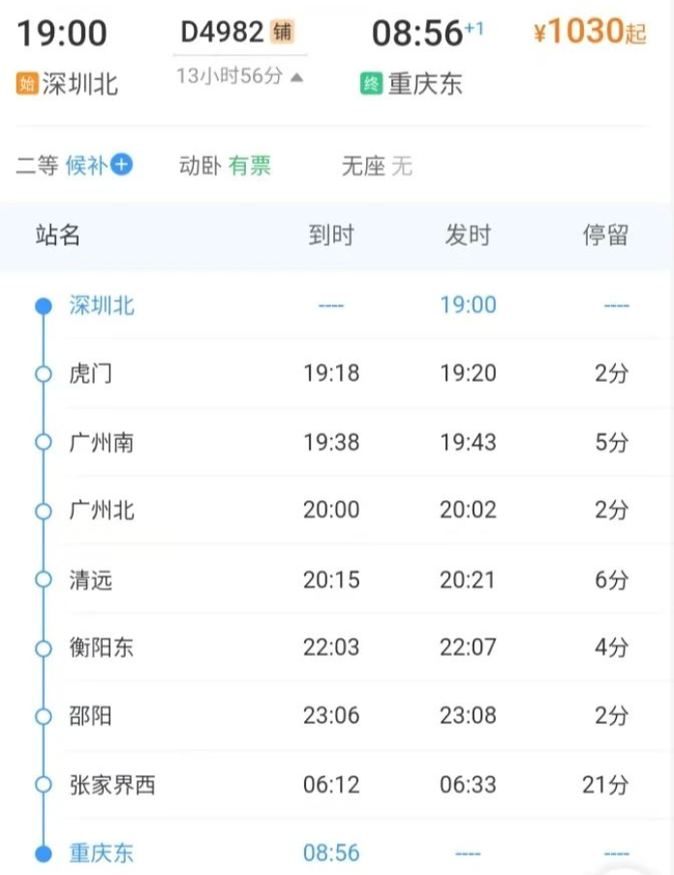The height and width of the screenshot is (875, 674).
Task: Select the 二等 候补 seat option
Action: pos(75,165)
